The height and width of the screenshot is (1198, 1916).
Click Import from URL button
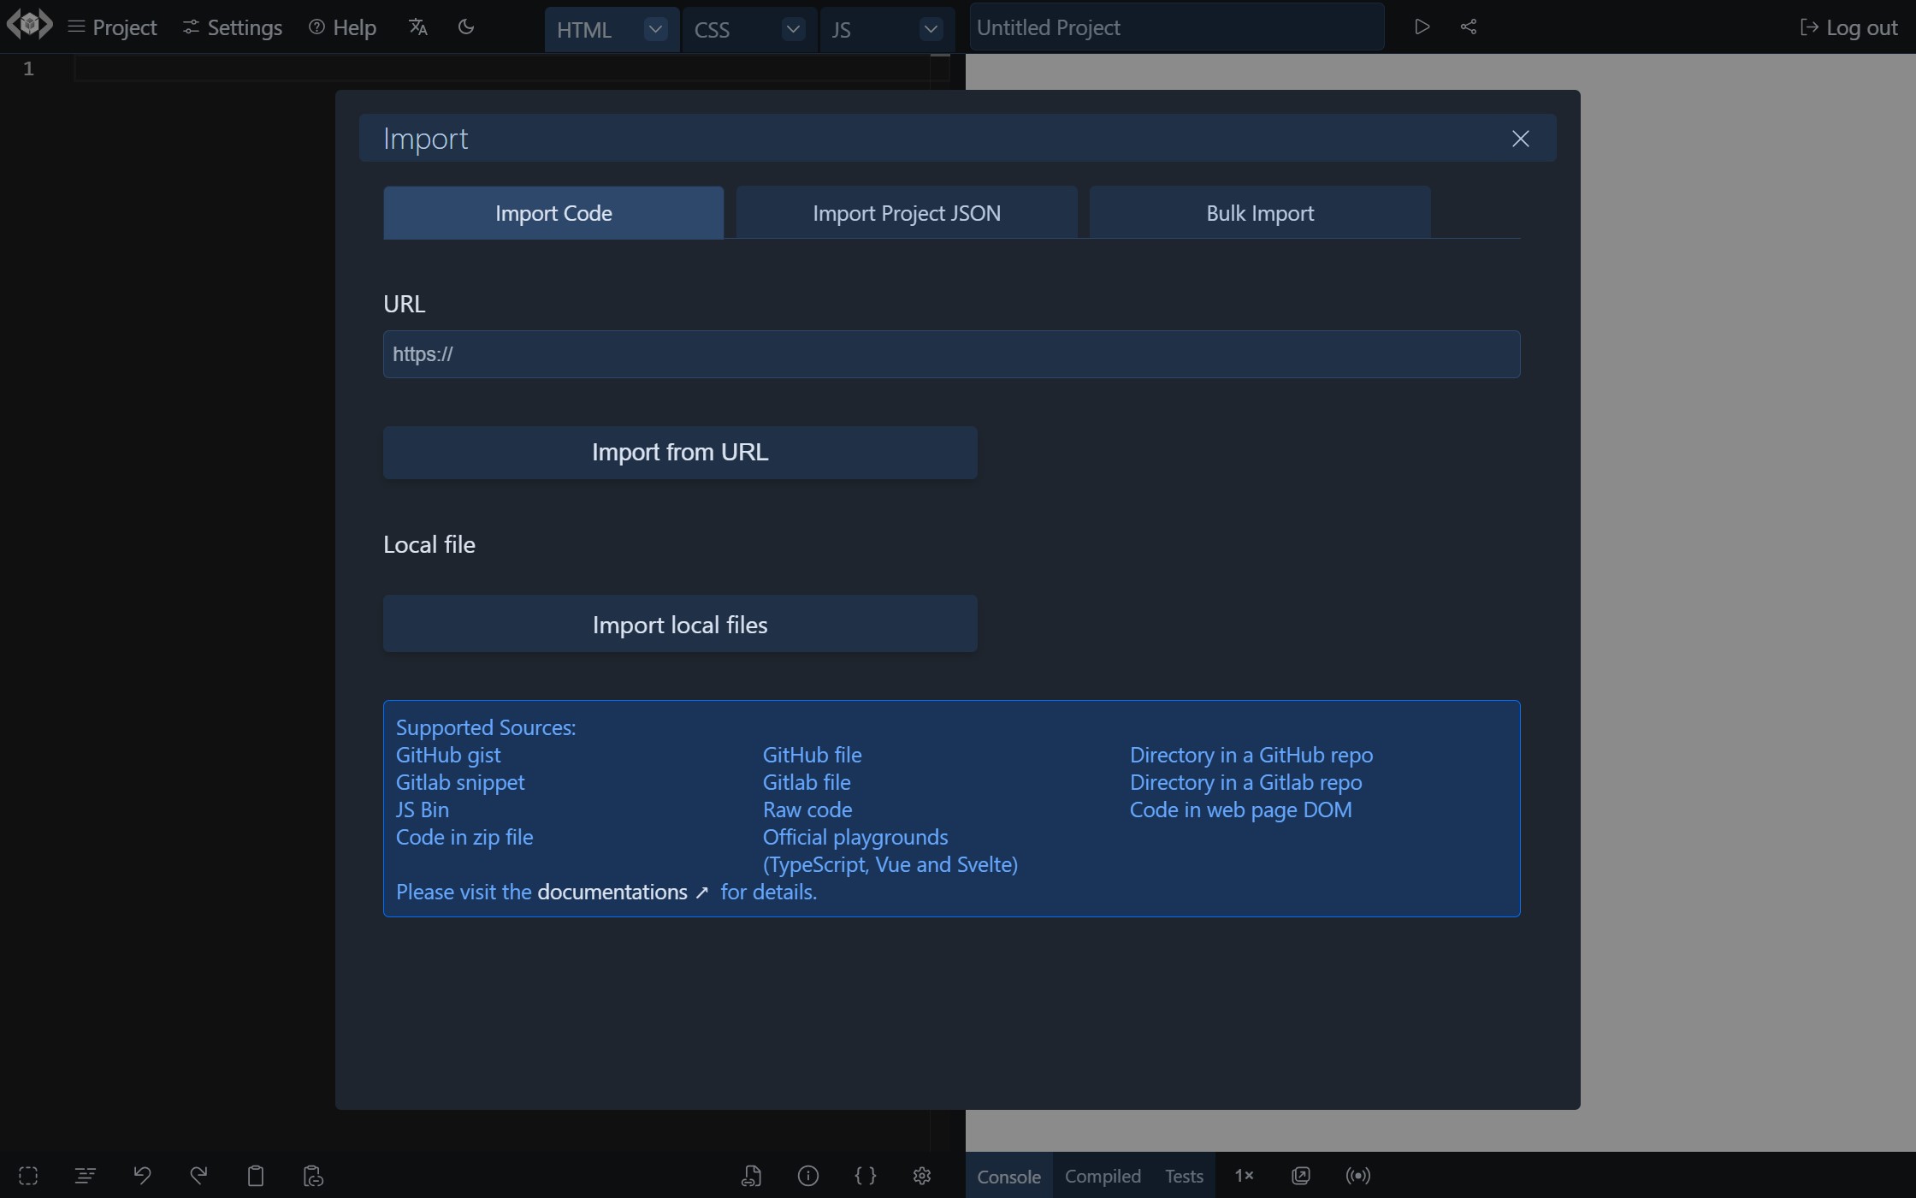(x=680, y=451)
